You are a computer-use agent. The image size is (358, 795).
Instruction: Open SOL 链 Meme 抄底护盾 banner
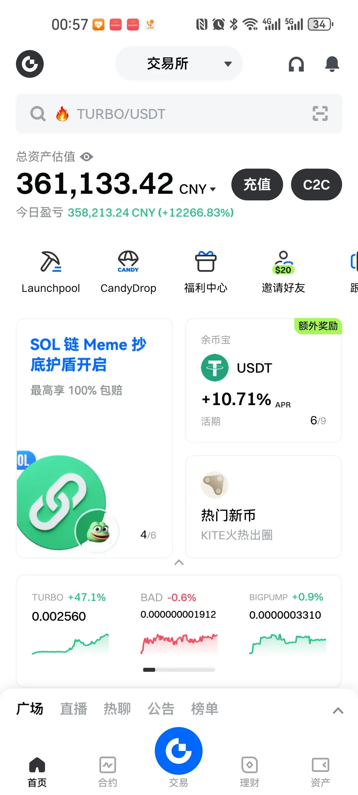click(x=94, y=438)
